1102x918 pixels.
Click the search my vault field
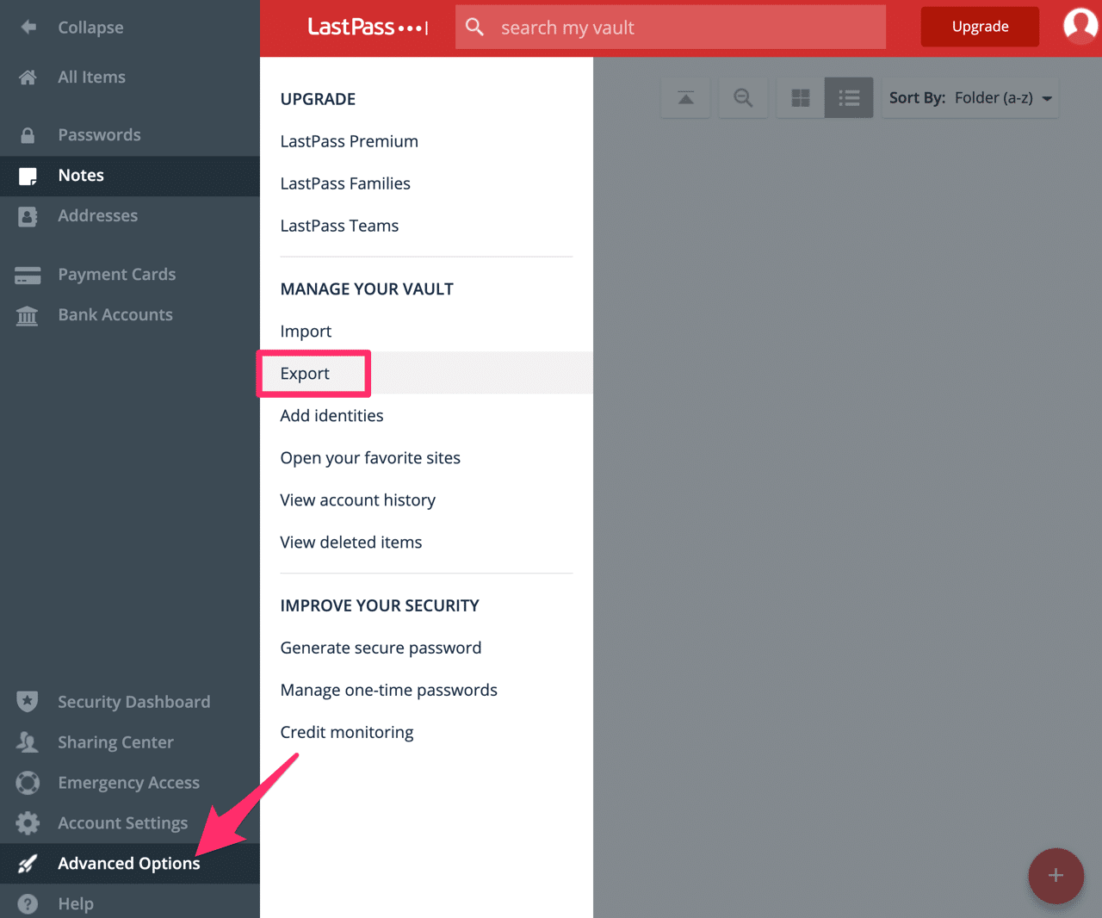tap(671, 27)
